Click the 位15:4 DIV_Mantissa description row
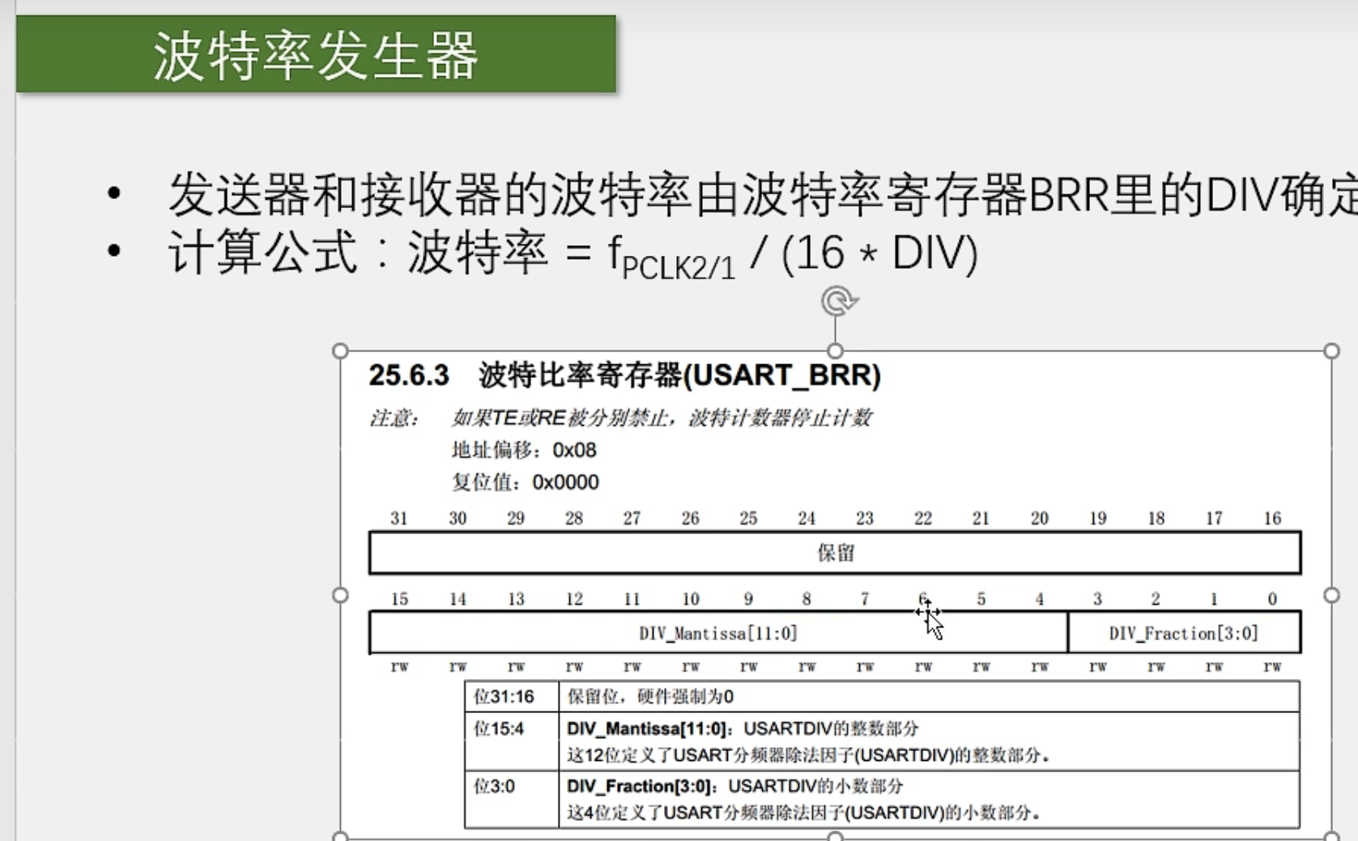 coord(881,741)
